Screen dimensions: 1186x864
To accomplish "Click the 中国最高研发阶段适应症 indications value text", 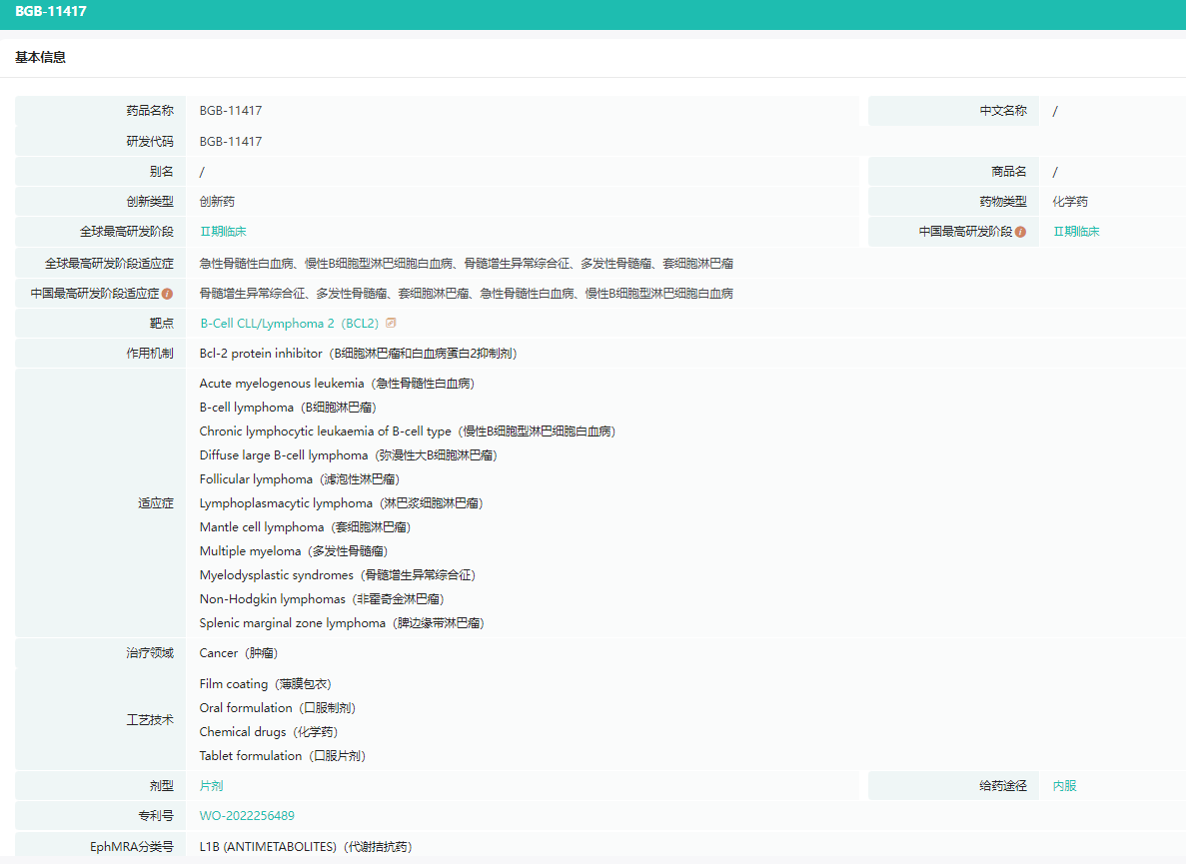I will (x=466, y=294).
